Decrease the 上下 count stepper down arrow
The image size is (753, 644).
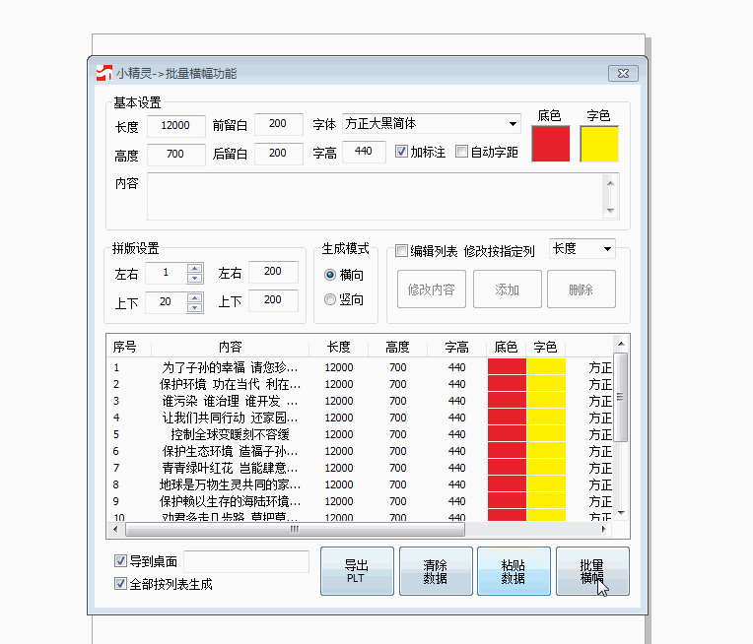click(194, 307)
